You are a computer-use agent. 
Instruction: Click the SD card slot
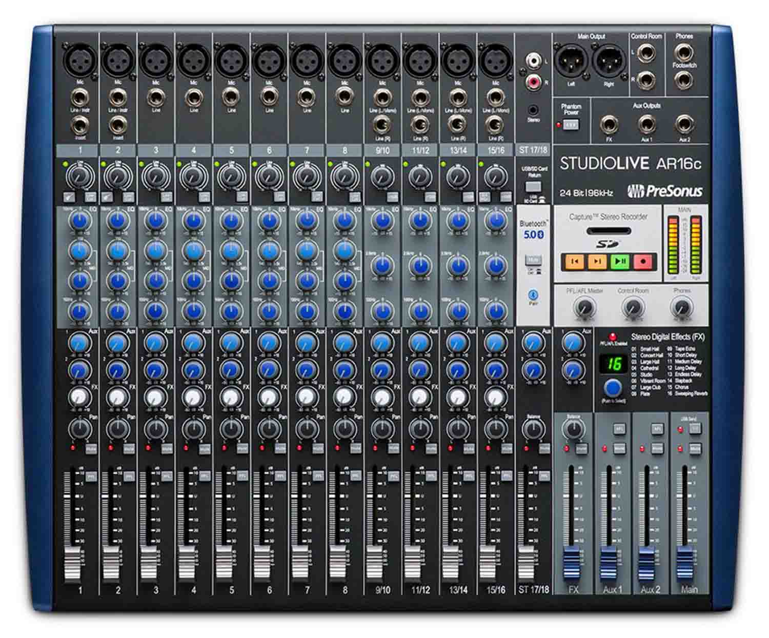(x=609, y=232)
